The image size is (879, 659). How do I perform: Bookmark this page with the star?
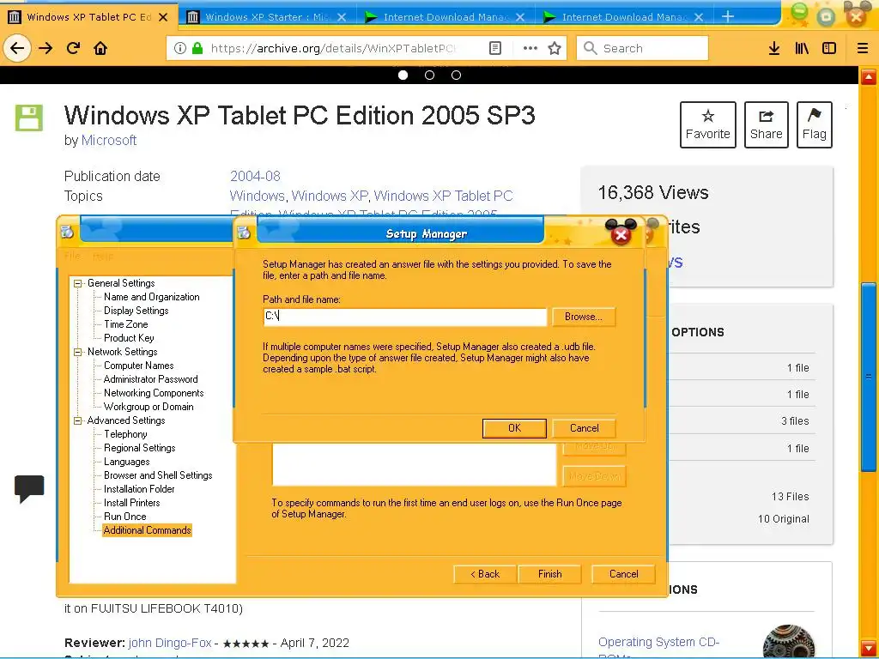click(x=555, y=48)
